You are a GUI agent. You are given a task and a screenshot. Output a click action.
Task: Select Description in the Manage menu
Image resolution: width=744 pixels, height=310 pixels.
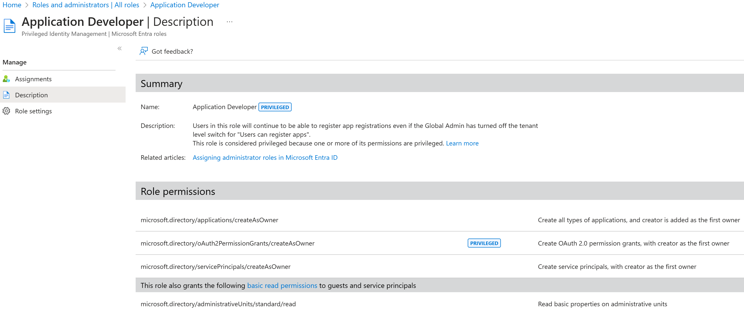(63, 95)
